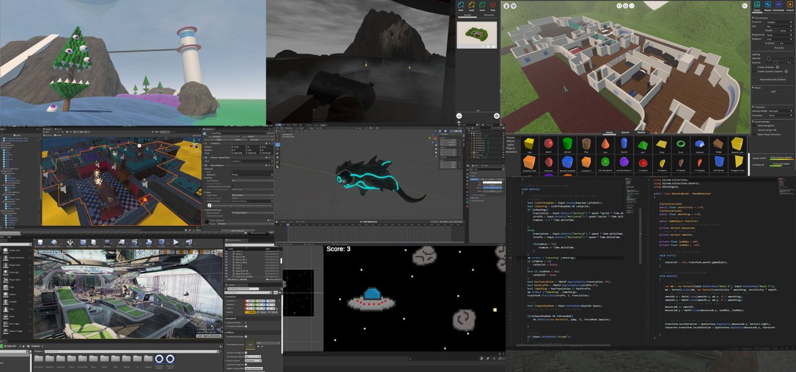Open Settings in the Unreal toolbar
The image size is (796, 372).
(107, 242)
